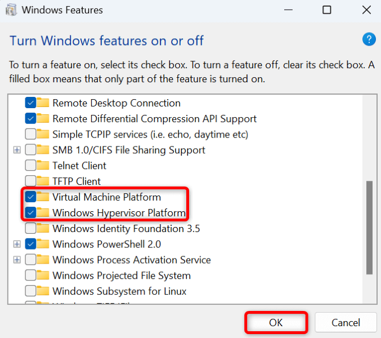Click the Windows Projected File System folder icon
Screen dimensions: 381x338
[x=43, y=275]
